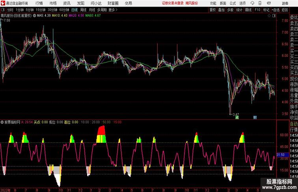Click the 3.47 low price marker
Viewport: 298px width, 192px height.
tap(236, 115)
